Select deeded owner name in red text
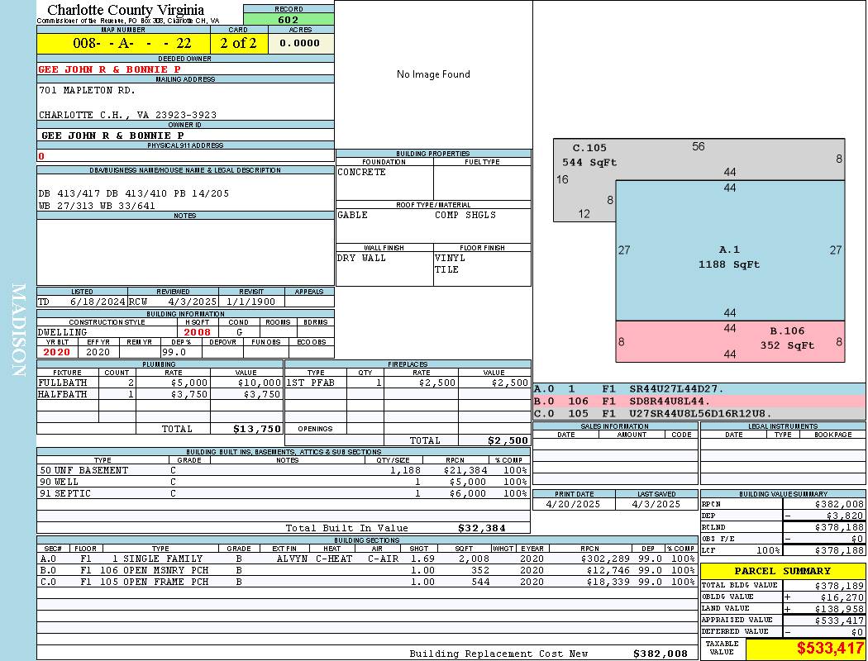868x661 pixels. point(110,69)
